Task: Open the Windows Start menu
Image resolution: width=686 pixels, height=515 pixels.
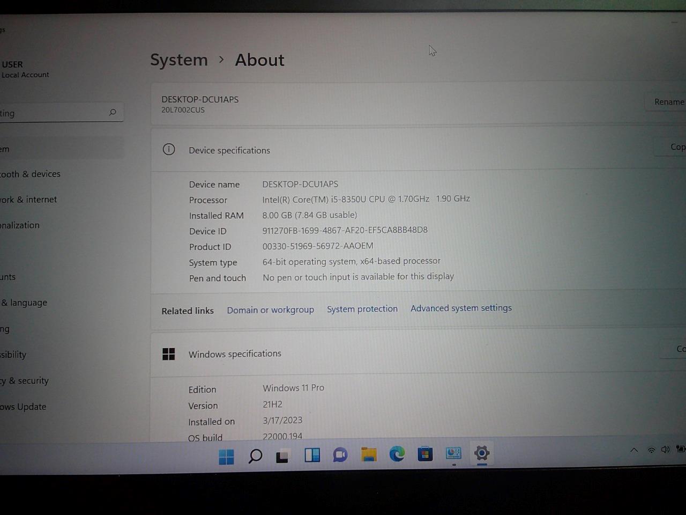Action: coord(226,457)
